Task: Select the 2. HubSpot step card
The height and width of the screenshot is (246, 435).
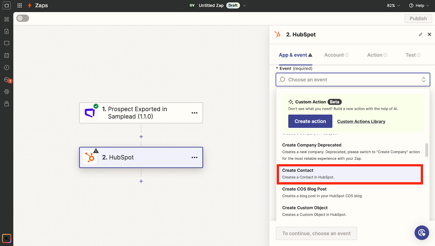Action: click(x=141, y=157)
